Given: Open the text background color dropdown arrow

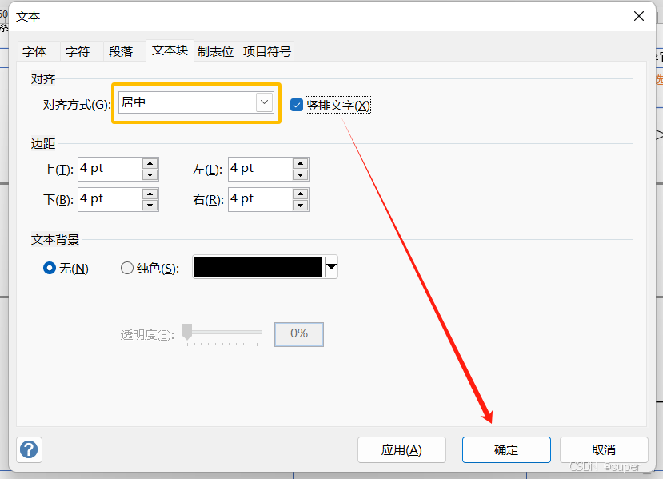Looking at the screenshot, I should coord(330,267).
